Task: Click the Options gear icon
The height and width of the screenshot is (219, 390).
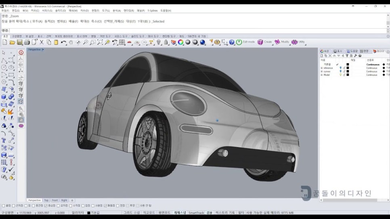Action: [x=217, y=42]
